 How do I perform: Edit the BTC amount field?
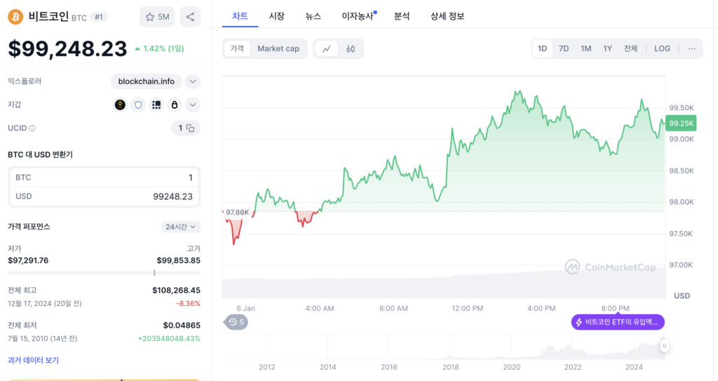point(104,178)
